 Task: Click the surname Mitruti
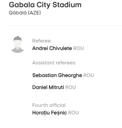56,87
